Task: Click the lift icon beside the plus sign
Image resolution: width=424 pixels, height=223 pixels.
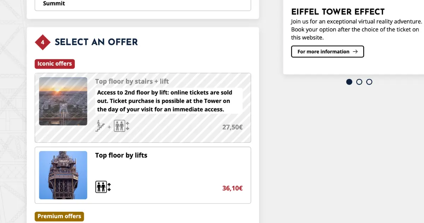Action: tap(122, 126)
